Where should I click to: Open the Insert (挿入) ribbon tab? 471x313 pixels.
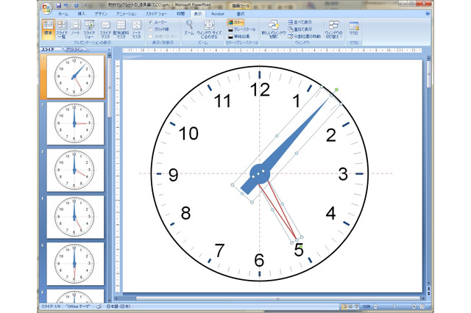82,14
